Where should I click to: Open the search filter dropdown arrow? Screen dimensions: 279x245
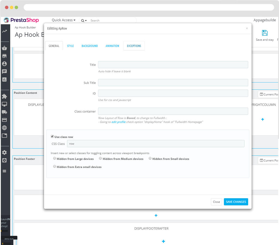[x=84, y=21]
